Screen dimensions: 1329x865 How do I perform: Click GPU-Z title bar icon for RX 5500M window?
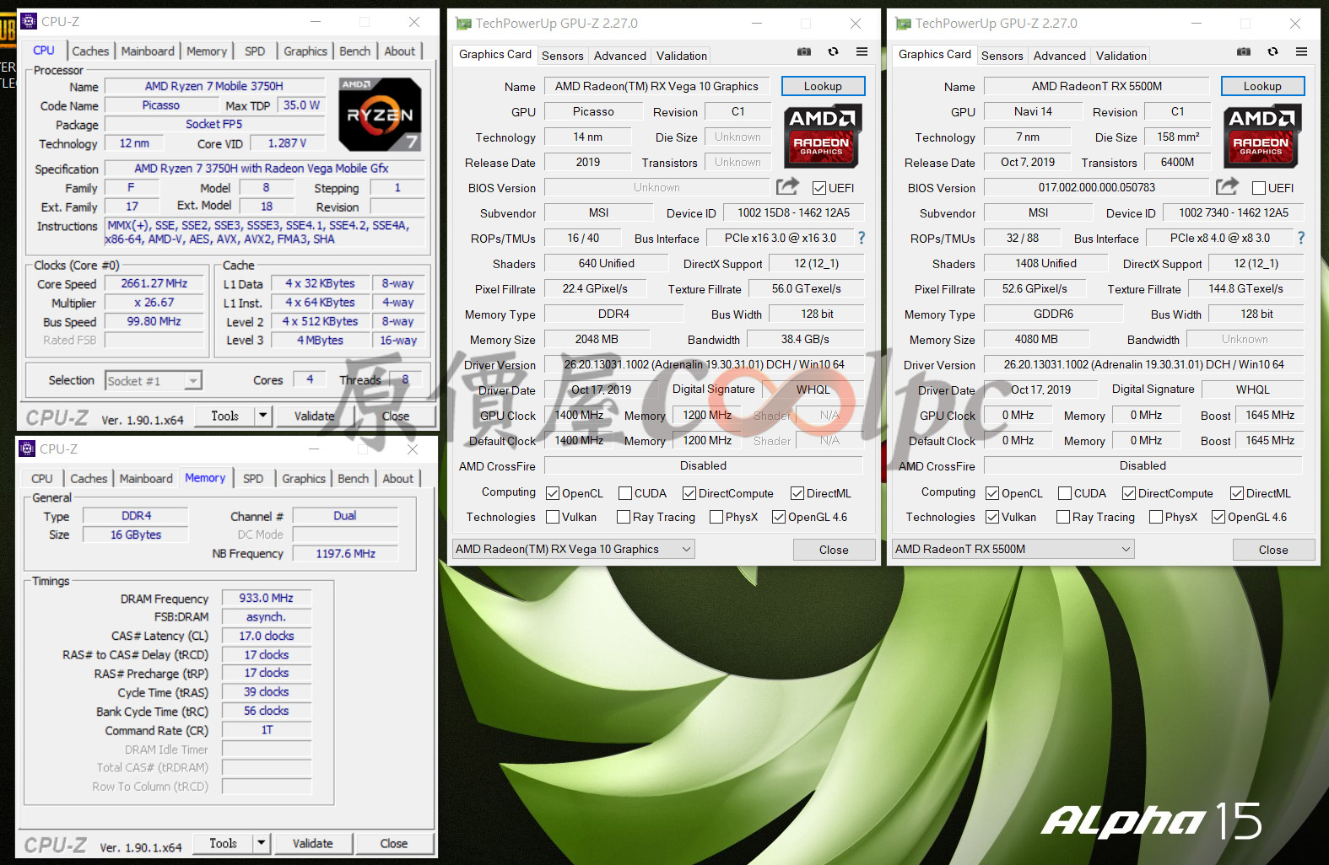click(903, 24)
